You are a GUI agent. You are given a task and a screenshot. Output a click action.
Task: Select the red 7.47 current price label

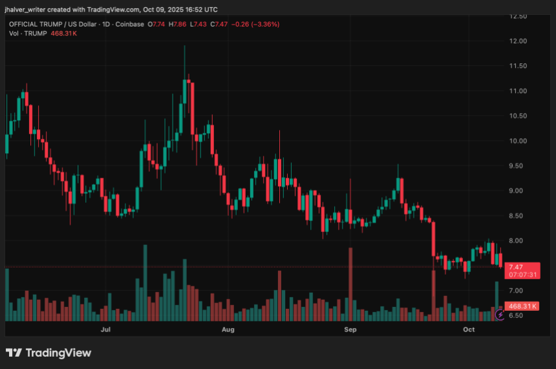tap(516, 266)
